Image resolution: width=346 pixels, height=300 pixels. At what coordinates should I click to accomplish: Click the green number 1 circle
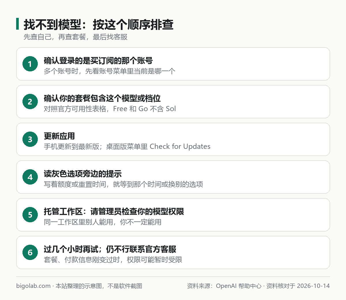[30, 64]
